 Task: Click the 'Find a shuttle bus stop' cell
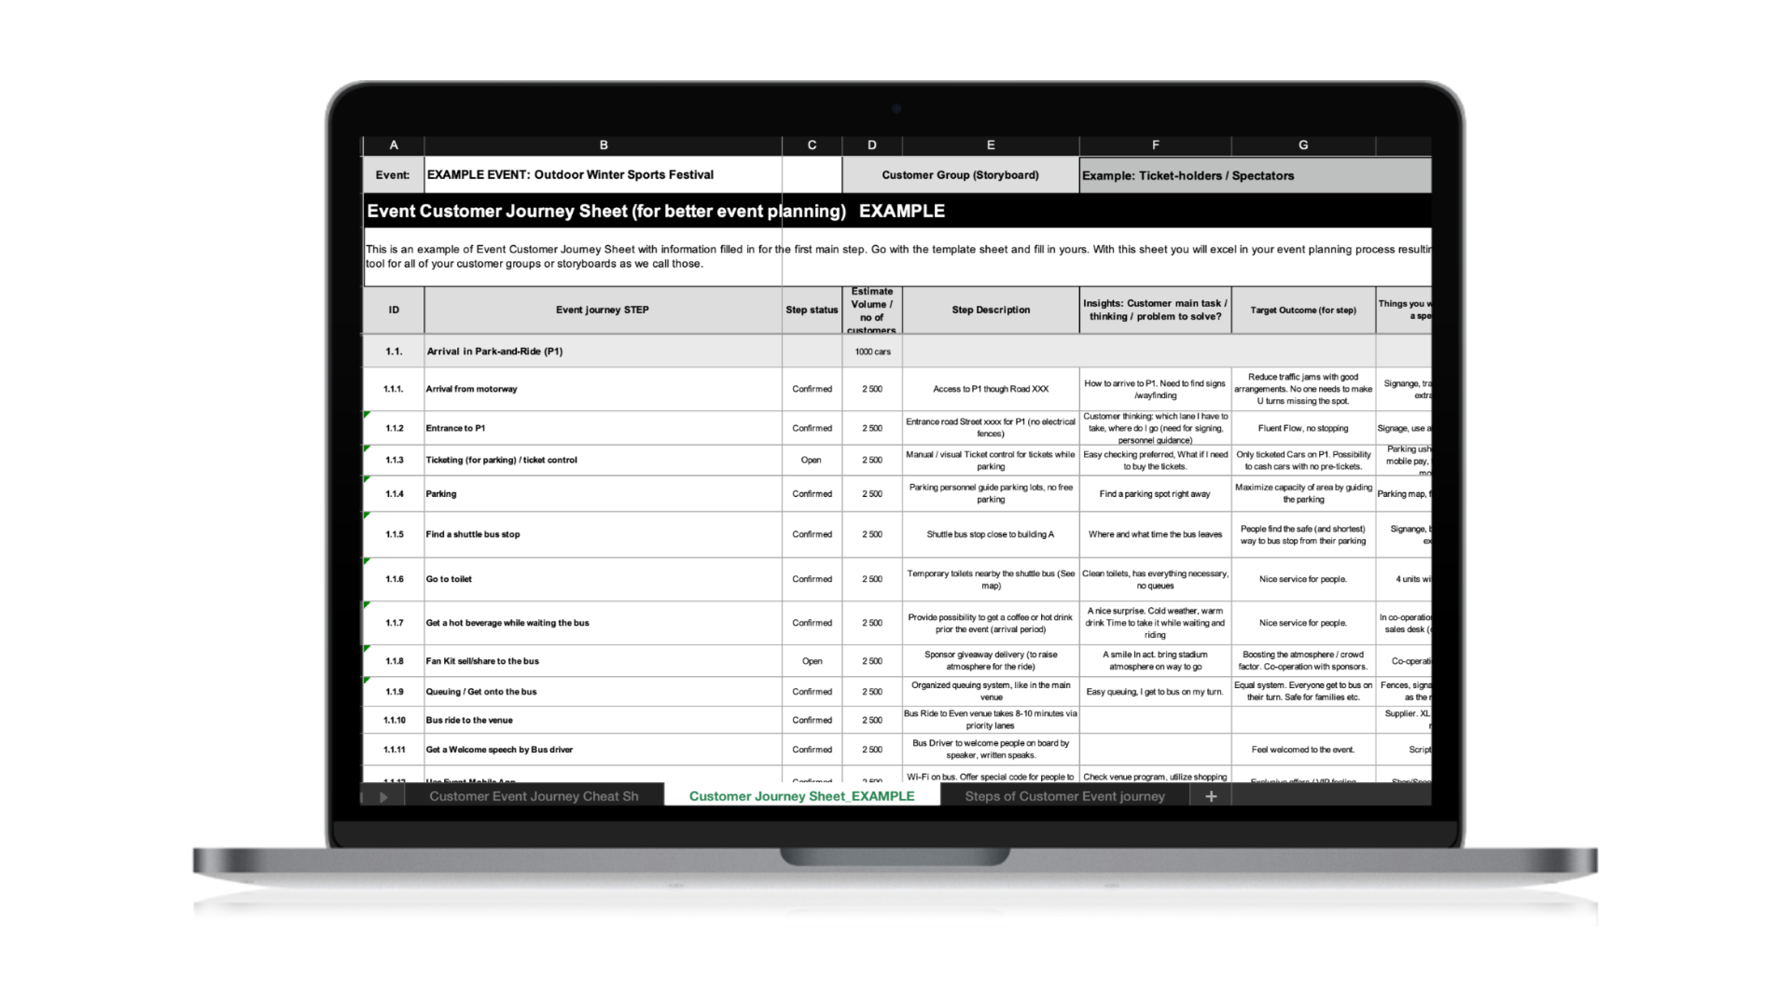click(x=604, y=534)
